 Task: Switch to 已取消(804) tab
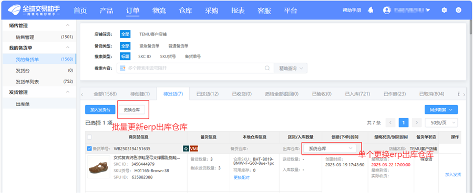[431, 94]
